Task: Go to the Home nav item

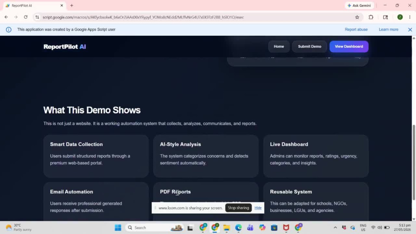Action: pyautogui.click(x=279, y=47)
